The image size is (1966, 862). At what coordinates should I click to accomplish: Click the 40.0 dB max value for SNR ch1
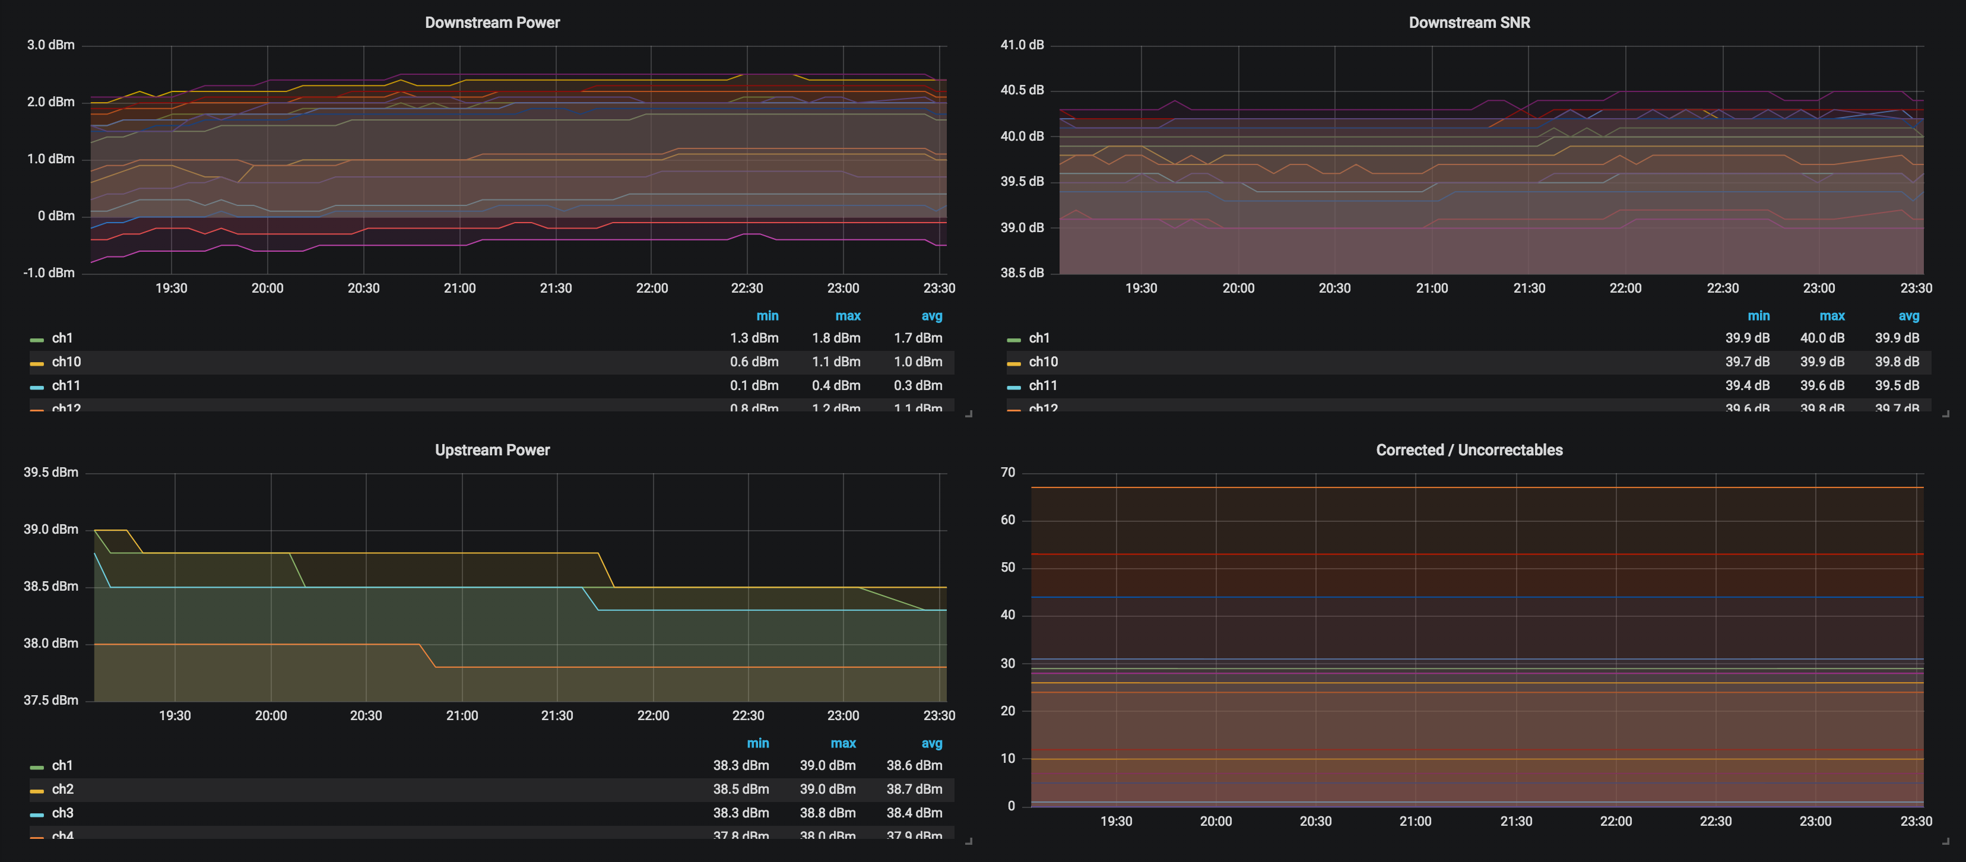click(1822, 338)
